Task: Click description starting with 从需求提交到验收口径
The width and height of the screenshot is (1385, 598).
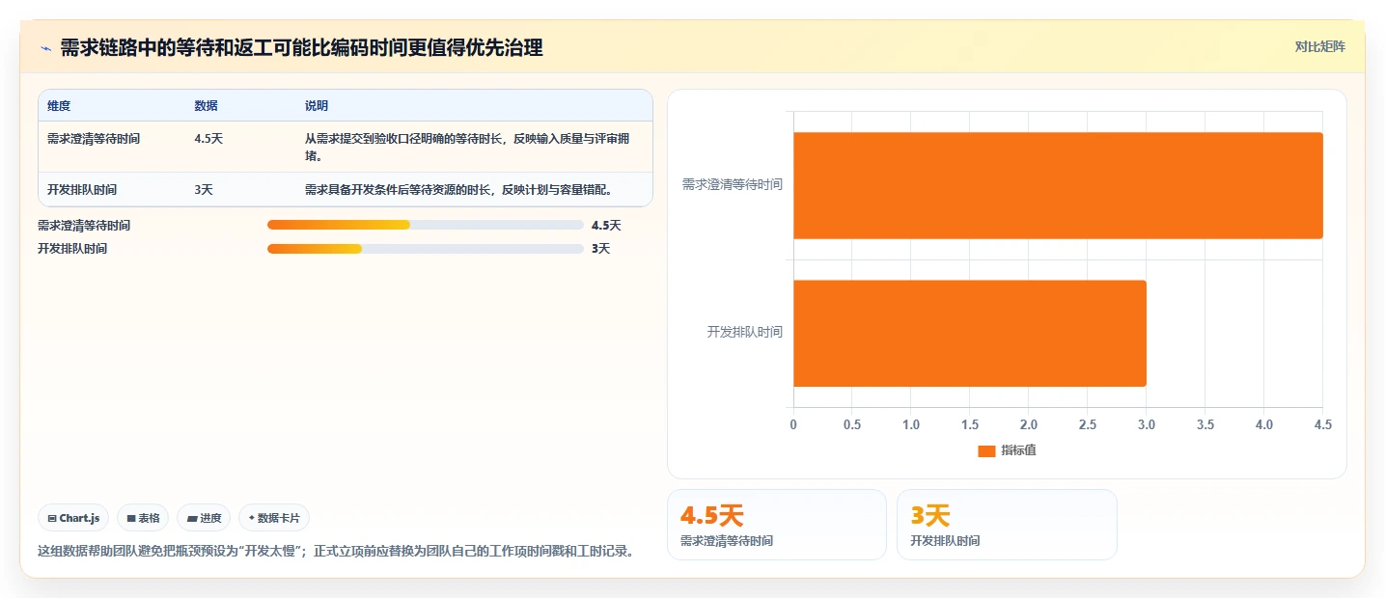Action: click(468, 148)
